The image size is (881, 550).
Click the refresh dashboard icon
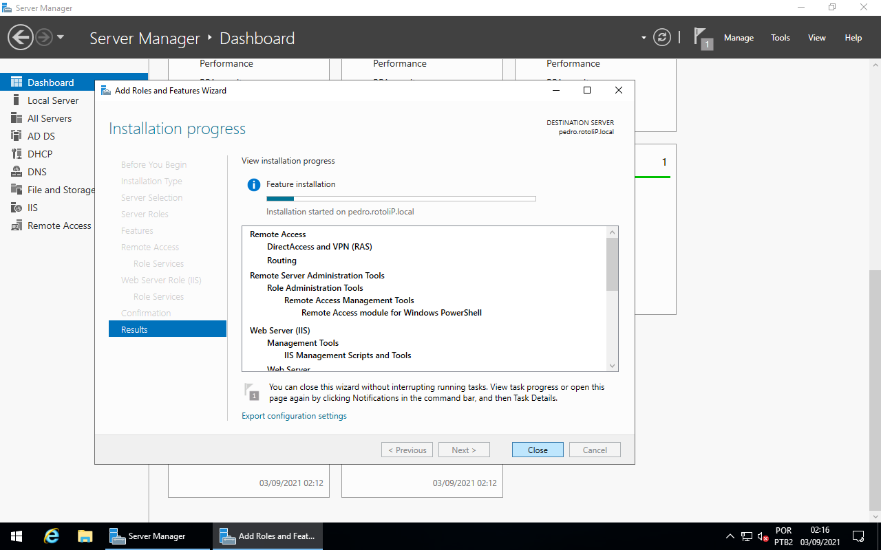click(661, 38)
